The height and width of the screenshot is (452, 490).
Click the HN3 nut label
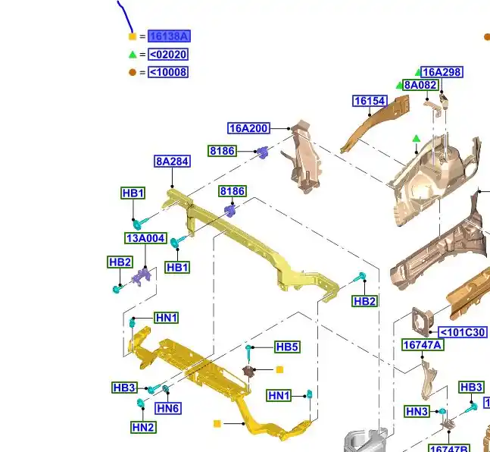click(x=417, y=412)
